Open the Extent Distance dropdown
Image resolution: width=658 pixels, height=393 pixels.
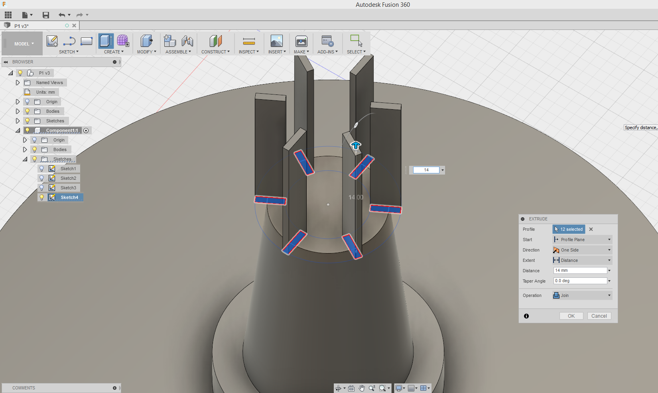[582, 260]
